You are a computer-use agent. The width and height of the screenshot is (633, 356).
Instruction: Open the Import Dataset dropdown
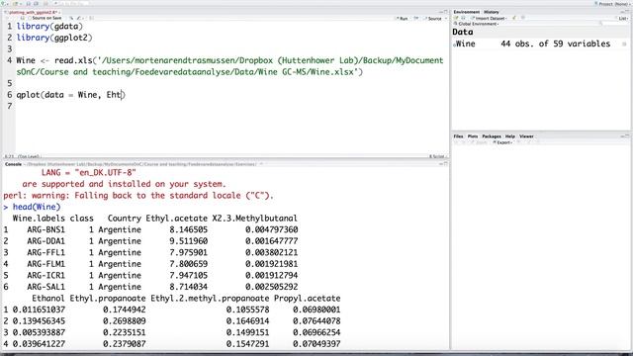coord(490,18)
